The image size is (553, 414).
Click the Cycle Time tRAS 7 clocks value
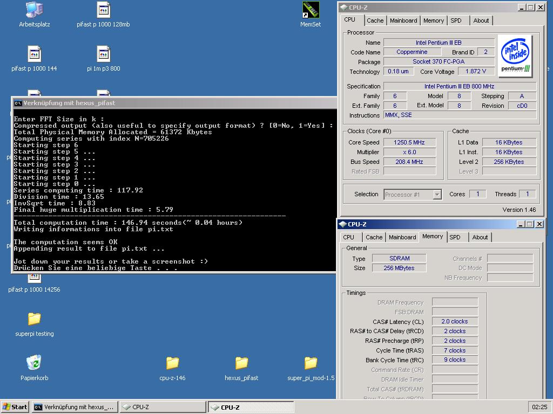click(455, 350)
